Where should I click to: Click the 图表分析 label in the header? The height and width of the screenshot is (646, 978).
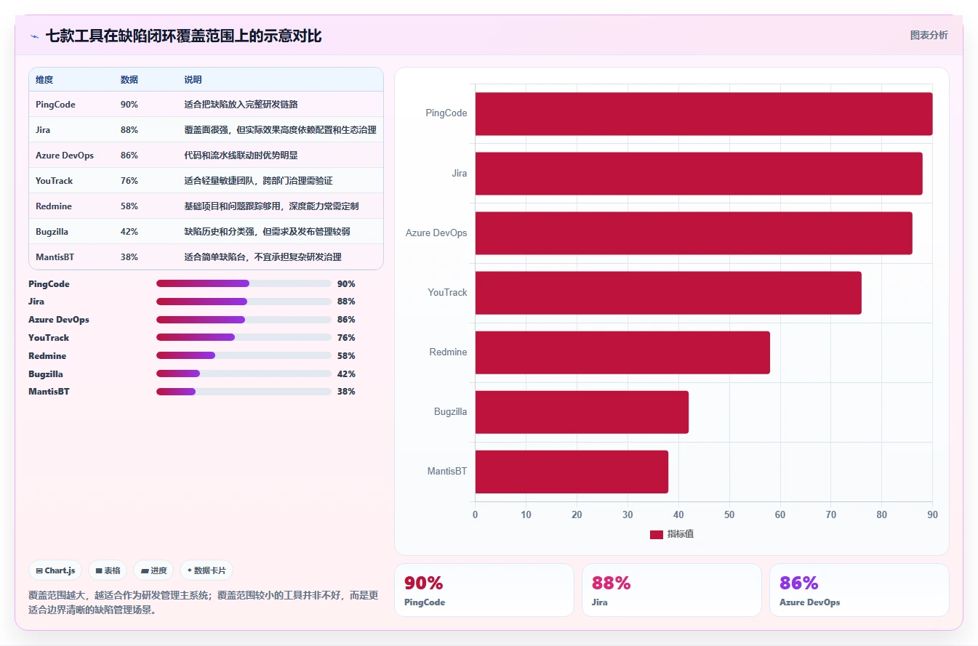929,35
